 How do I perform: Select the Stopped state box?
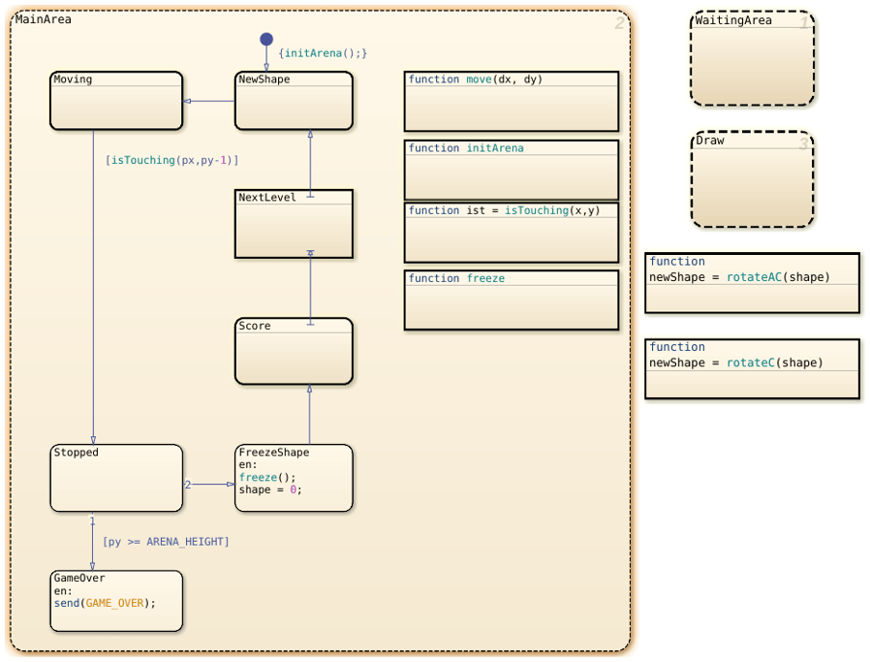[x=116, y=478]
